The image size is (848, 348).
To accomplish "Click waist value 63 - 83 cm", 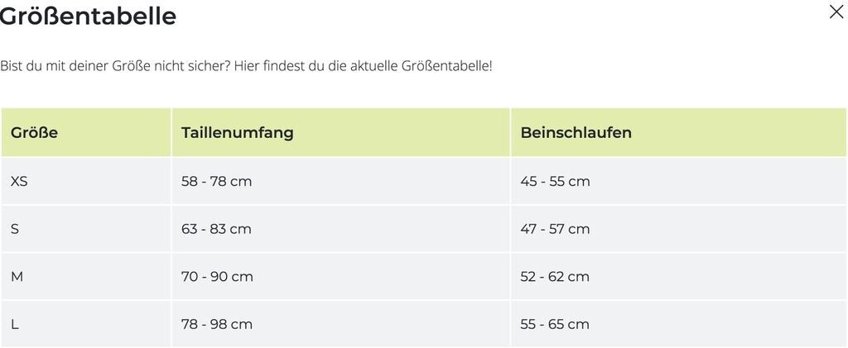I will pyautogui.click(x=216, y=229).
